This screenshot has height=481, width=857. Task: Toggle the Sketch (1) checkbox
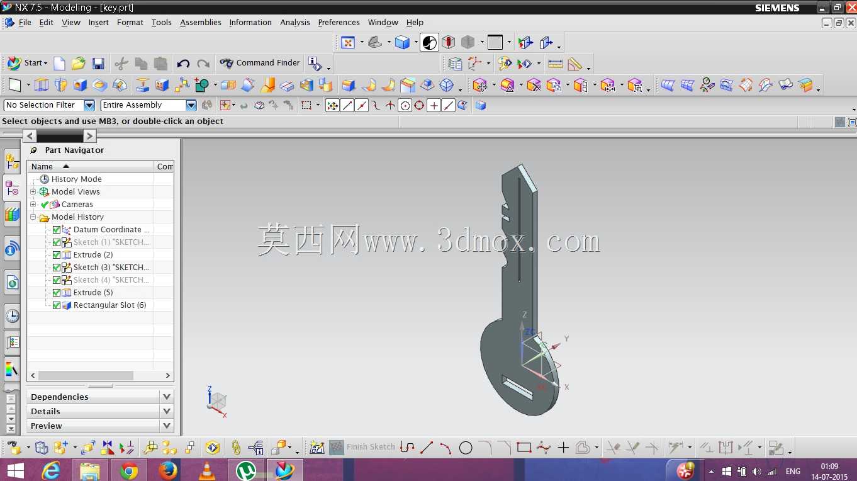[57, 242]
